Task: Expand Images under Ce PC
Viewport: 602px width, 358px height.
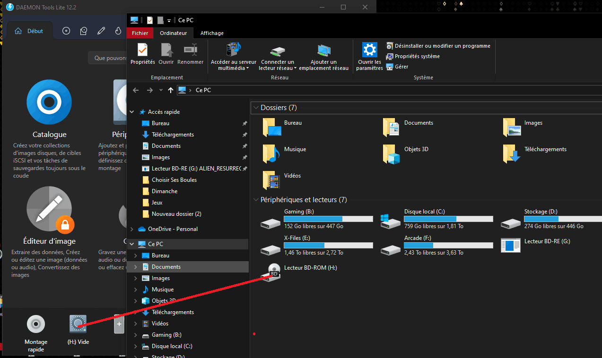Action: pyautogui.click(x=136, y=278)
